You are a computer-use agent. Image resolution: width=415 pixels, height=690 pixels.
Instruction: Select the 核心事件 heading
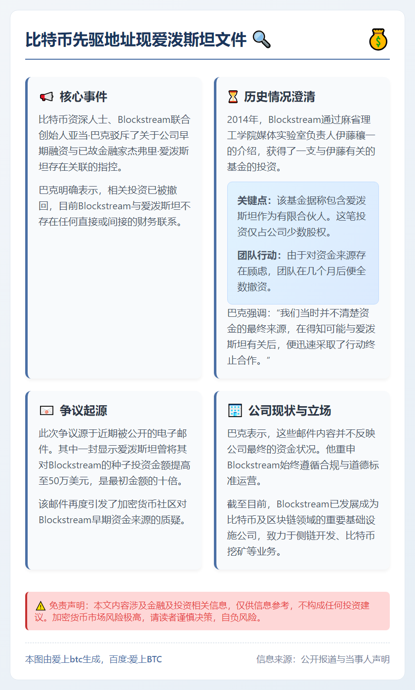click(83, 97)
